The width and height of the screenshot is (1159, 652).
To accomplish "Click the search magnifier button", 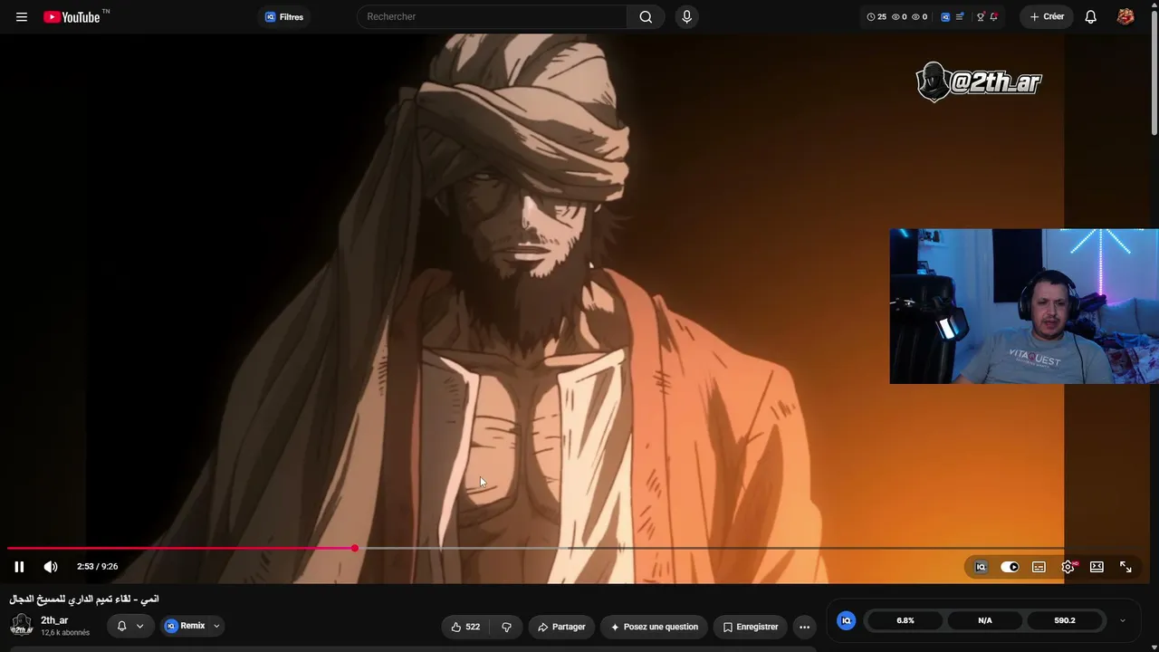I will pyautogui.click(x=646, y=17).
